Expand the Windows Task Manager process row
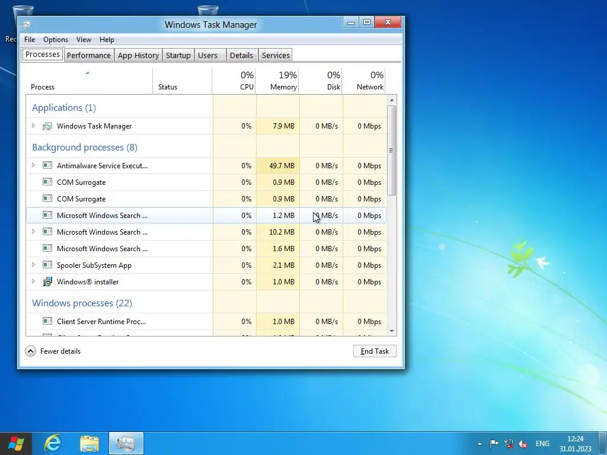Screen dimensions: 607x455 point(34,126)
